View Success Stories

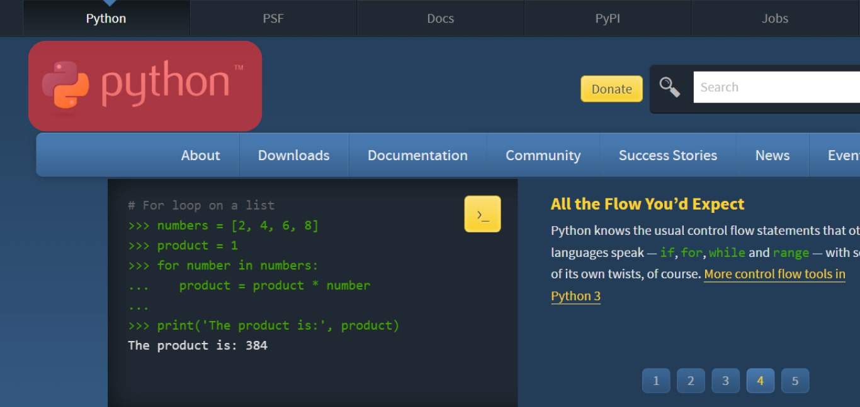668,155
